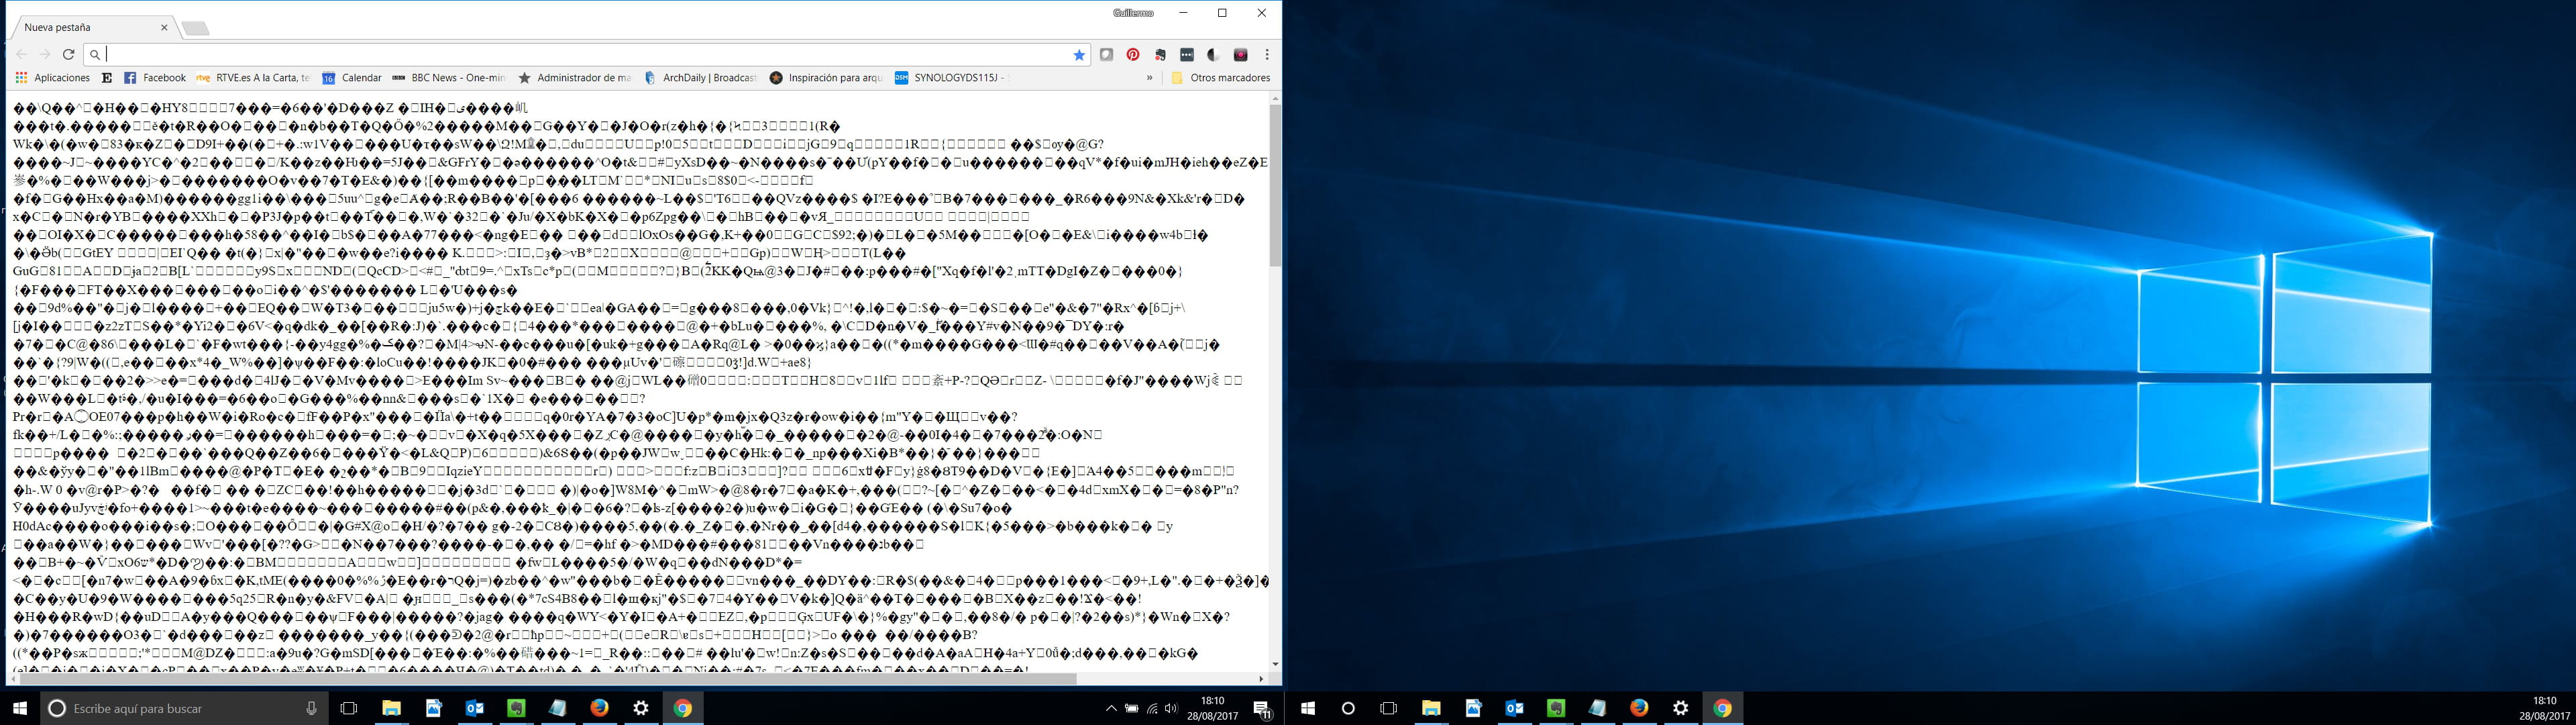Open the notebook app on the left taskbar
Image resolution: width=2576 pixels, height=725 pixels.
[x=558, y=708]
